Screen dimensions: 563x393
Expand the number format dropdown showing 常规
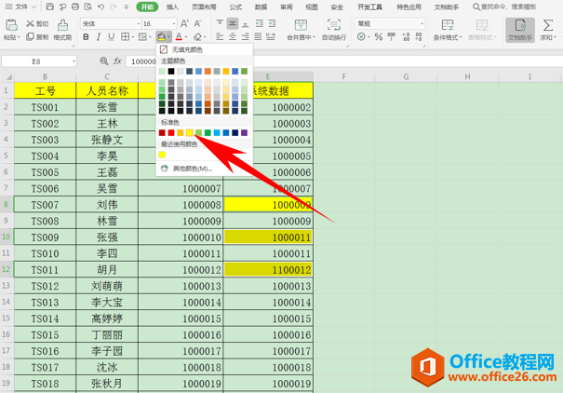(422, 23)
